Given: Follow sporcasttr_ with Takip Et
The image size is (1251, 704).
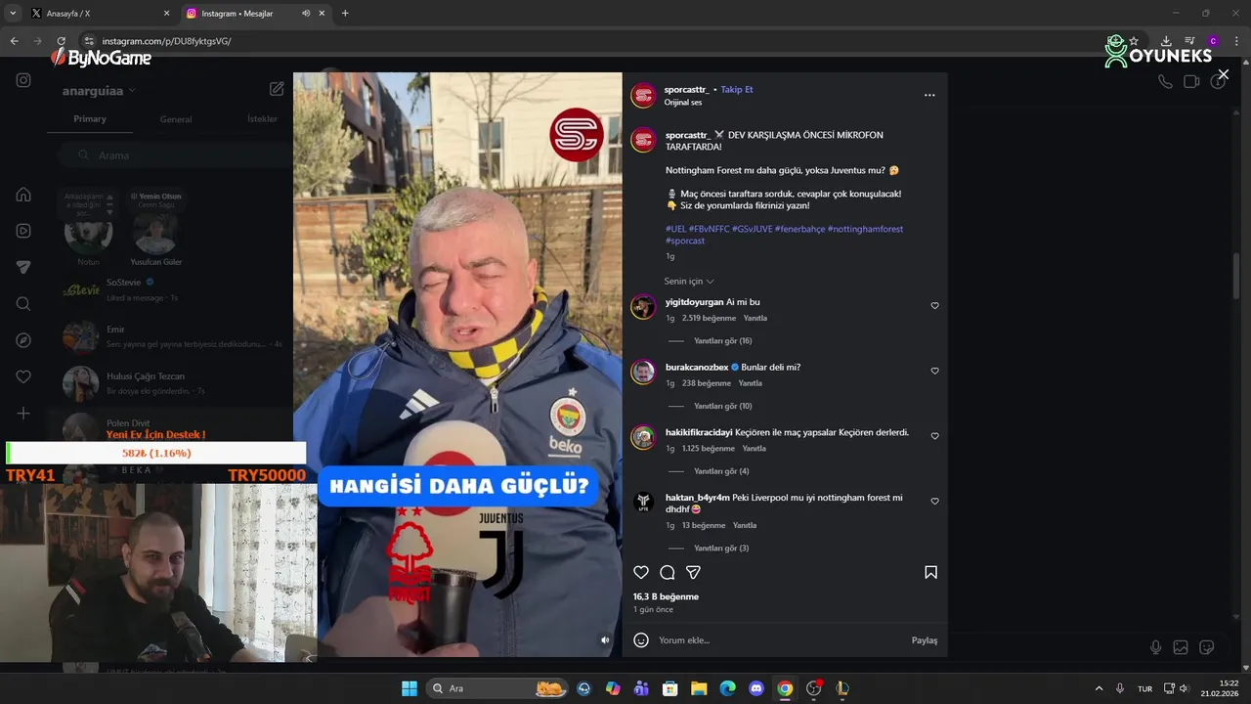Looking at the screenshot, I should tap(737, 89).
